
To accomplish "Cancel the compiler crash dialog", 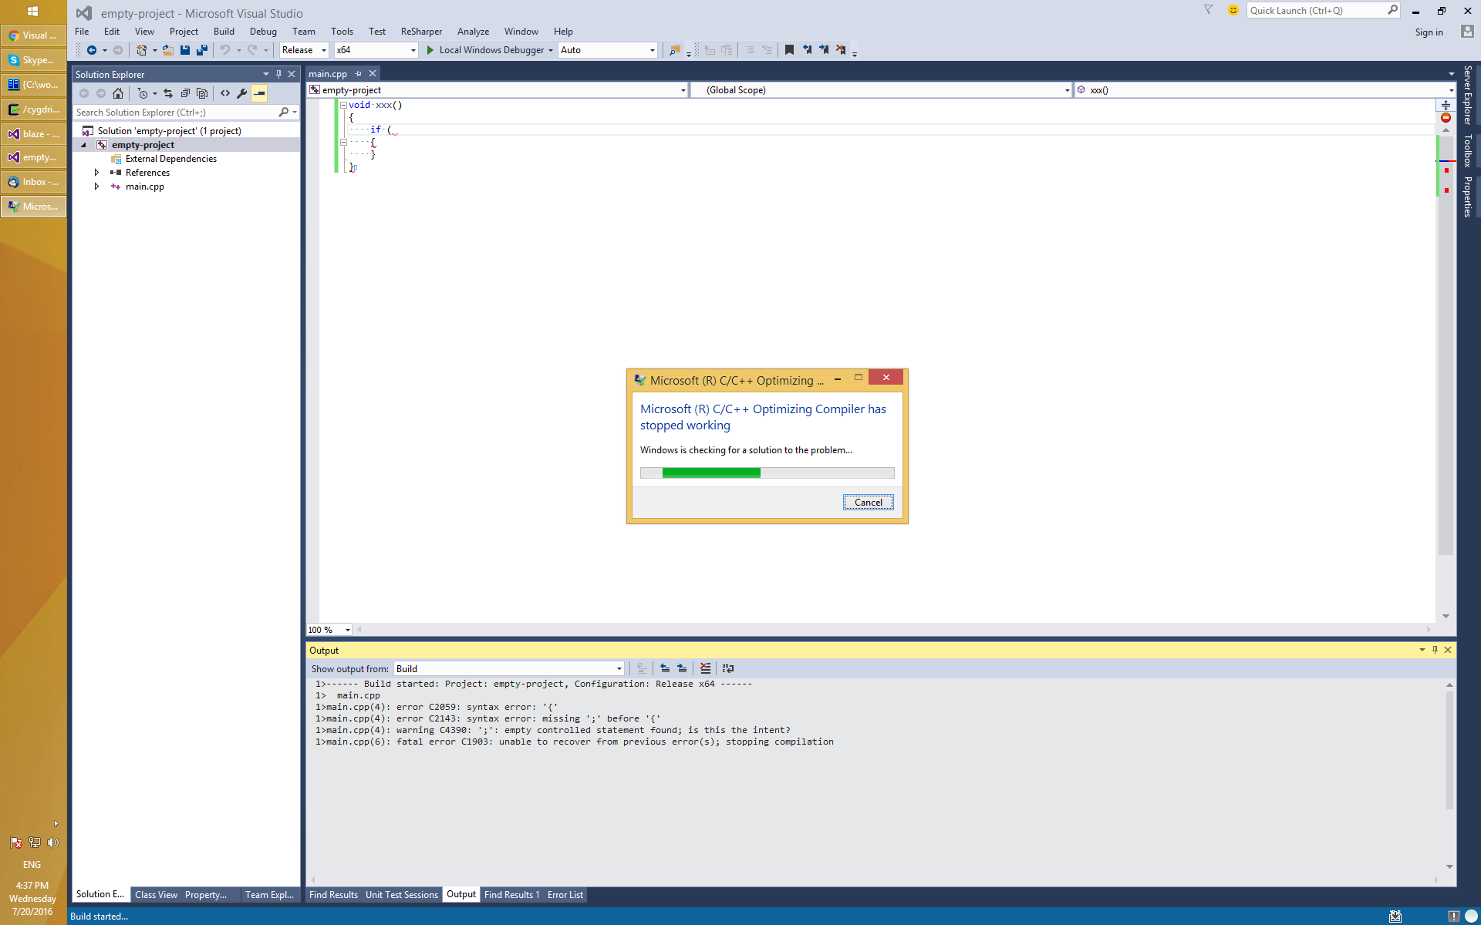I will tap(869, 503).
